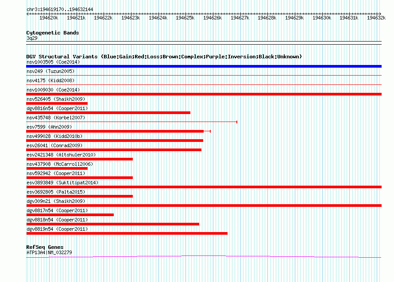
Task: Click the end tick of nsv435748 line
Action: (237, 122)
